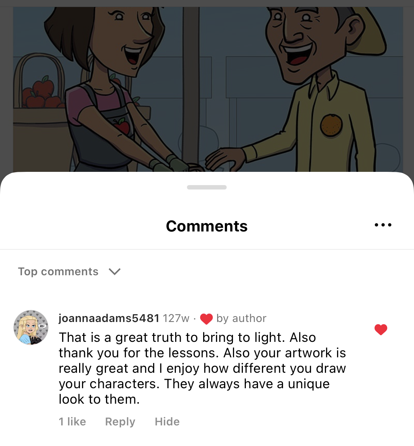Dismiss comments by clicking the dimmed center pole in the comic
Image resolution: width=414 pixels, height=446 pixels.
191,85
